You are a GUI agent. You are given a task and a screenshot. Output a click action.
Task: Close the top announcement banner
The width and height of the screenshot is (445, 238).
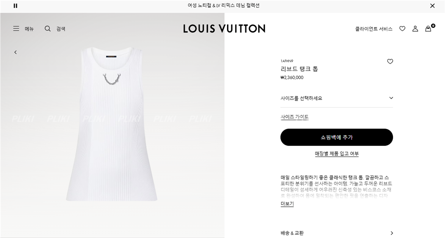(432, 6)
